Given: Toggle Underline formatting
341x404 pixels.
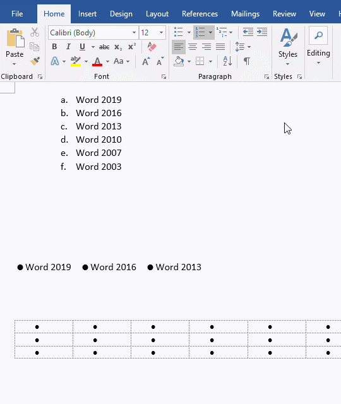Looking at the screenshot, I should point(82,47).
